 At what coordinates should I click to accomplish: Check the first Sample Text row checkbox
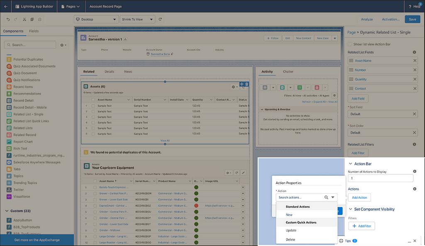point(93,106)
